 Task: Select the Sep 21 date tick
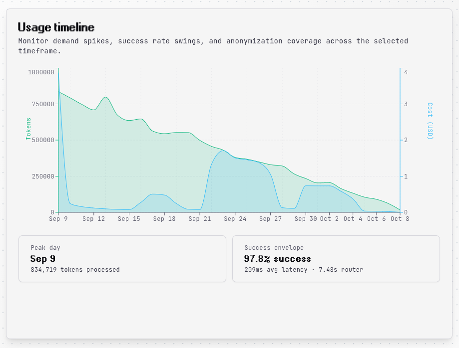click(x=200, y=219)
